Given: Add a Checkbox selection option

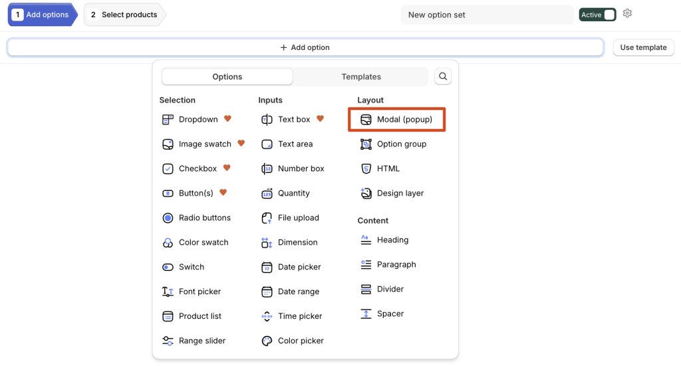Looking at the screenshot, I should [x=190, y=168].
